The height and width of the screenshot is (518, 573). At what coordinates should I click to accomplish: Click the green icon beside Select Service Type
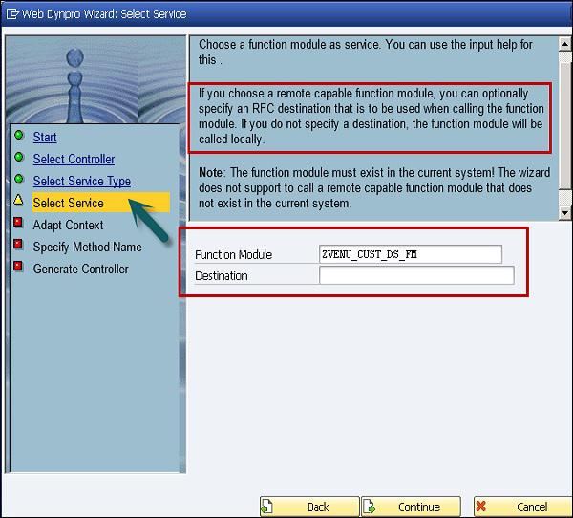tap(19, 180)
